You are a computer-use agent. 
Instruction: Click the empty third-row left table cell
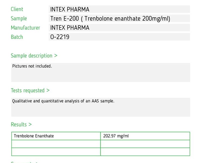tap(56, 152)
